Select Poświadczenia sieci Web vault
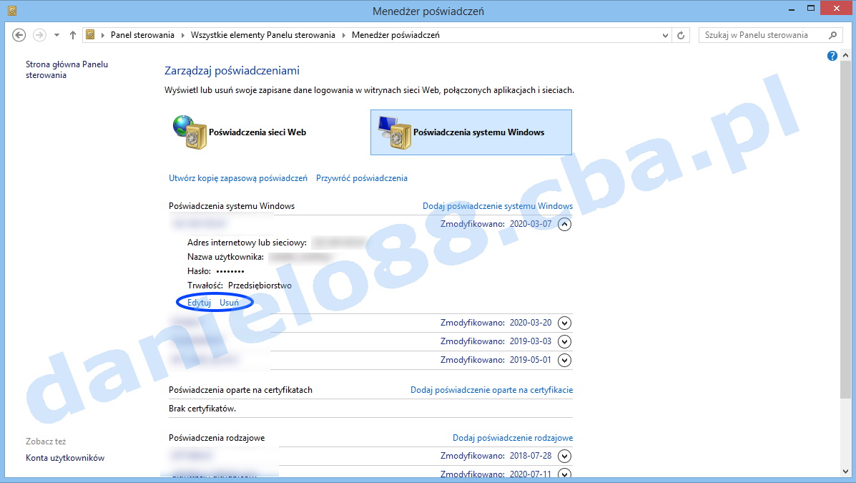The image size is (856, 483). pos(240,132)
